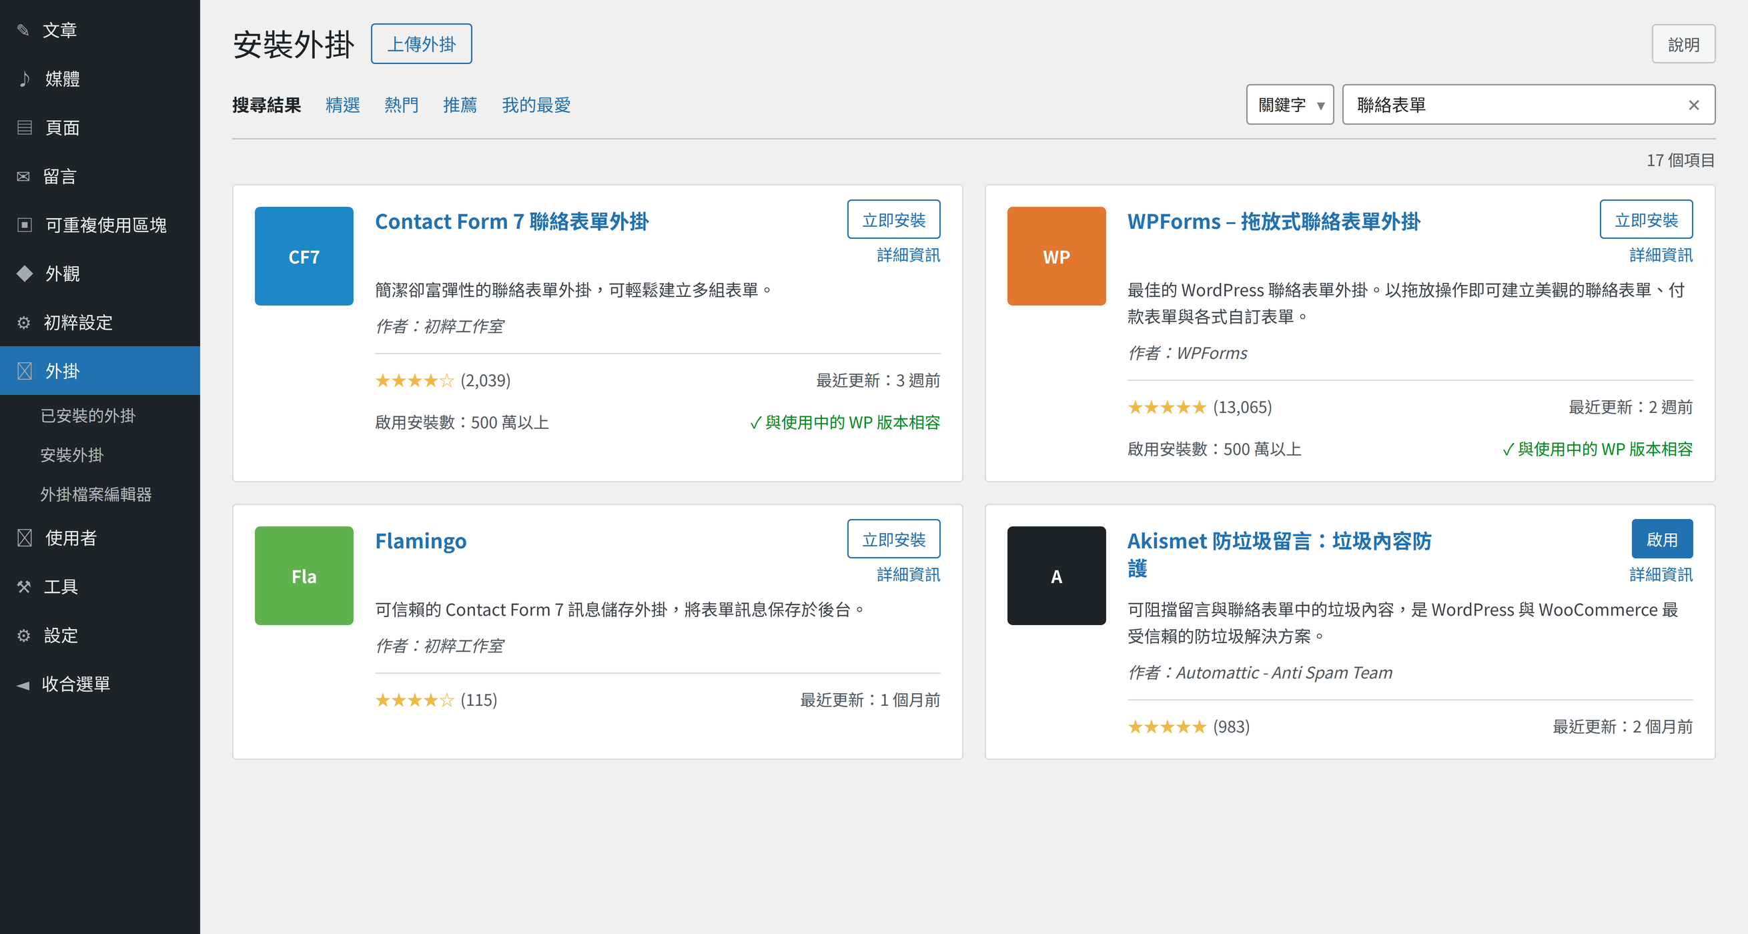The height and width of the screenshot is (934, 1748).
Task: Click the Flamingo plugin title
Action: (x=421, y=541)
